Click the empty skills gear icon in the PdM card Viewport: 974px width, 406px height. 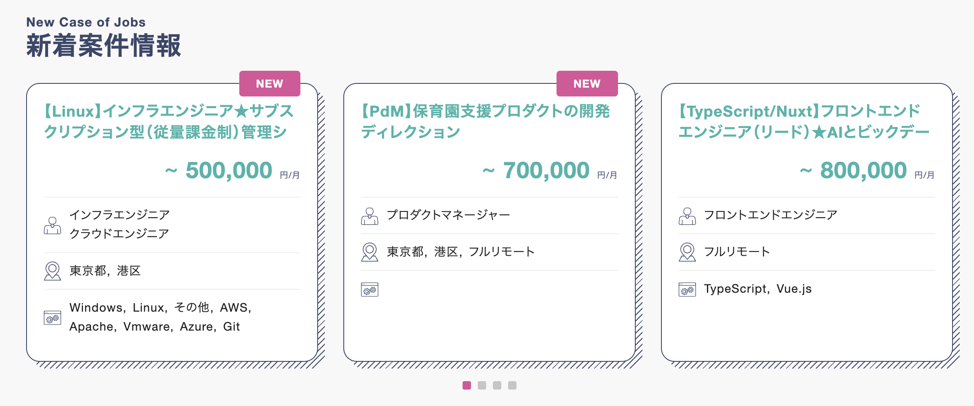click(x=369, y=289)
